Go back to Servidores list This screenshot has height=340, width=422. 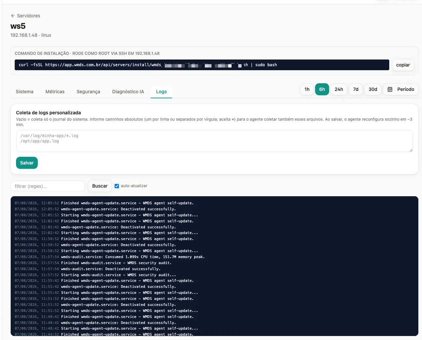[x=25, y=16]
